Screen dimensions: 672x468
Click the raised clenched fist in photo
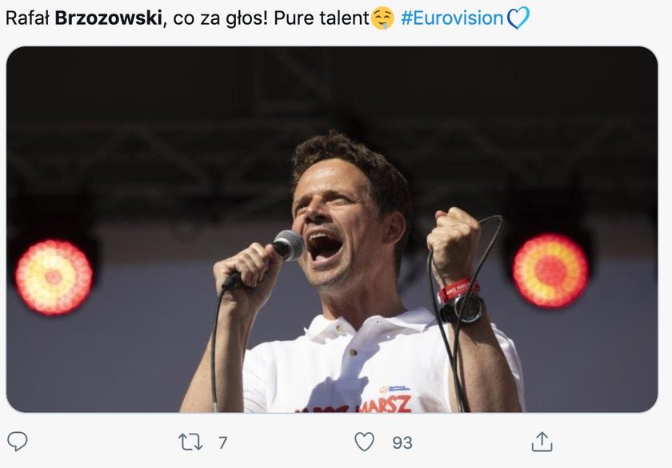[454, 244]
